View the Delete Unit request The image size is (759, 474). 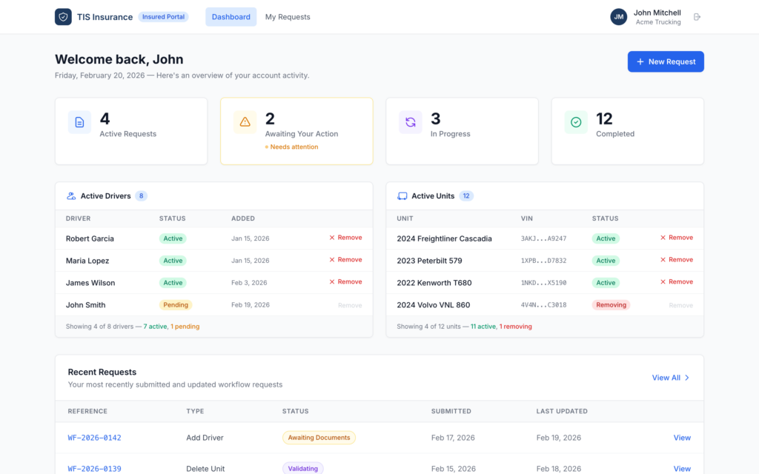pos(682,469)
